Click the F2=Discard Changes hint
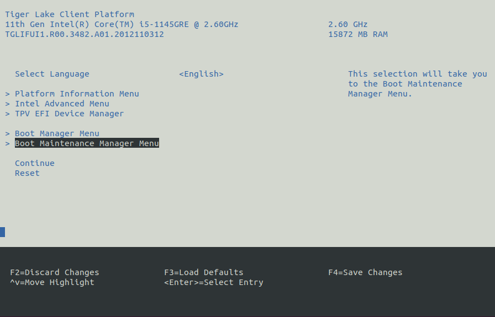 coord(55,272)
